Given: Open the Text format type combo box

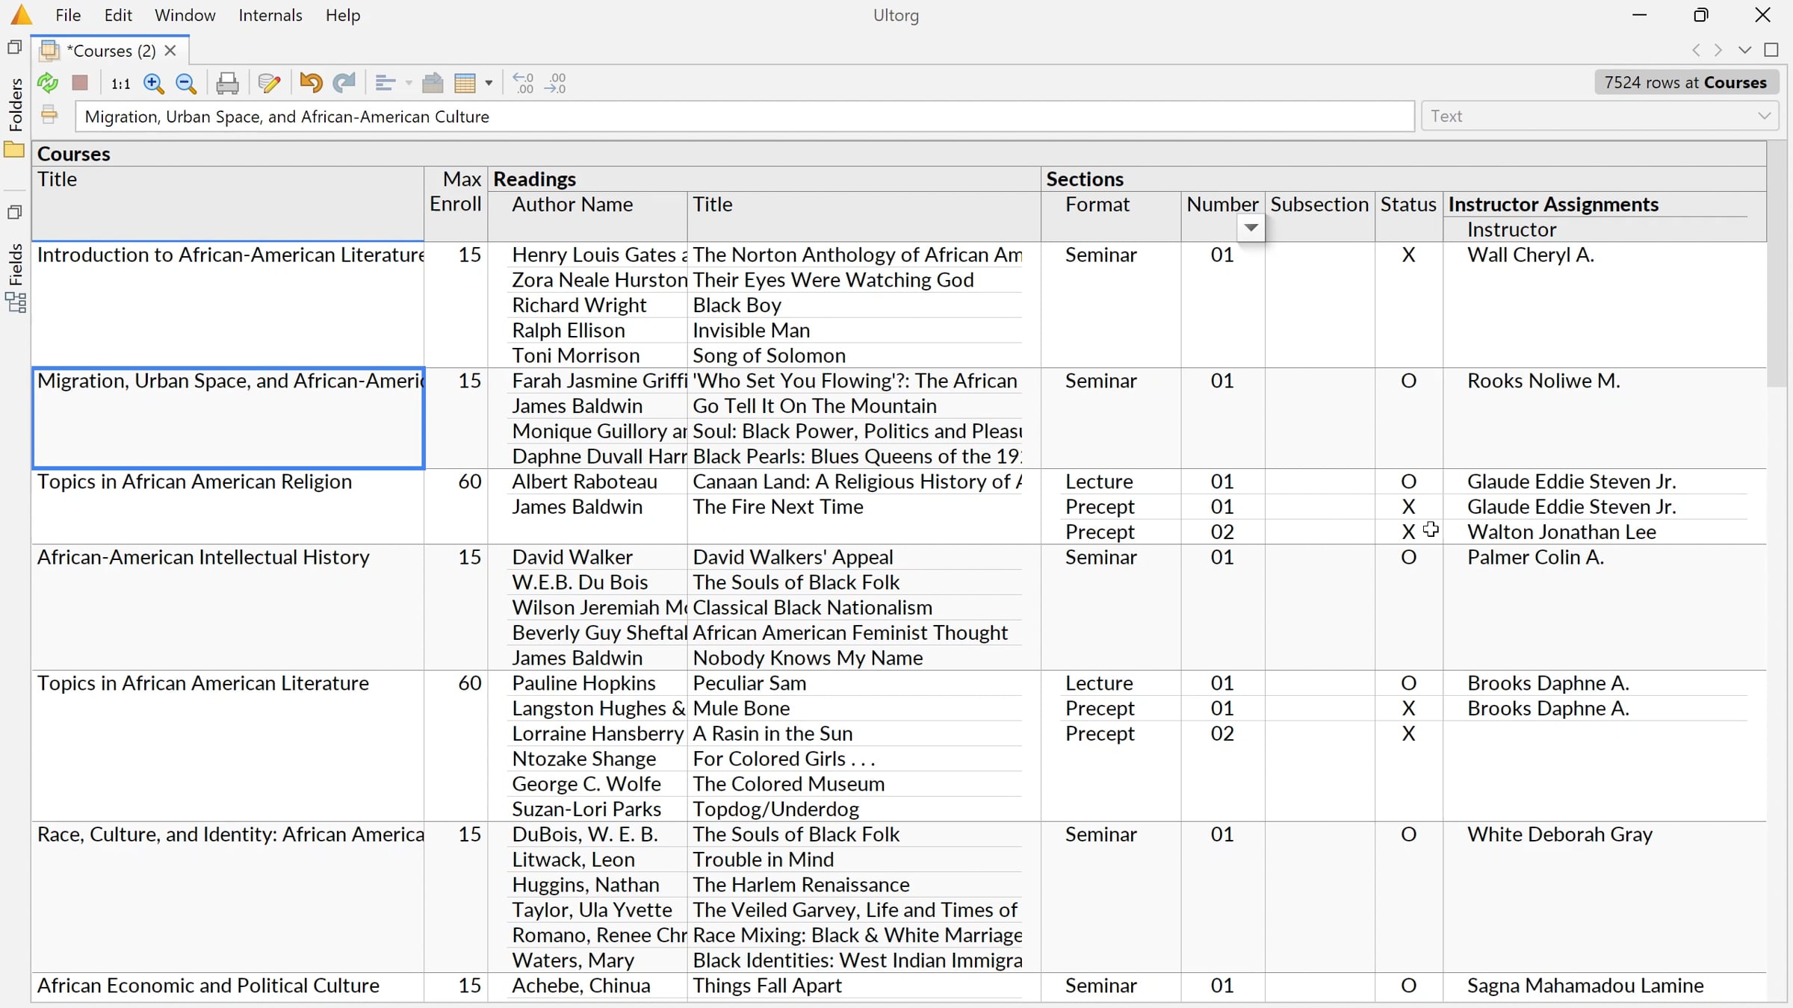Looking at the screenshot, I should [x=1600, y=116].
